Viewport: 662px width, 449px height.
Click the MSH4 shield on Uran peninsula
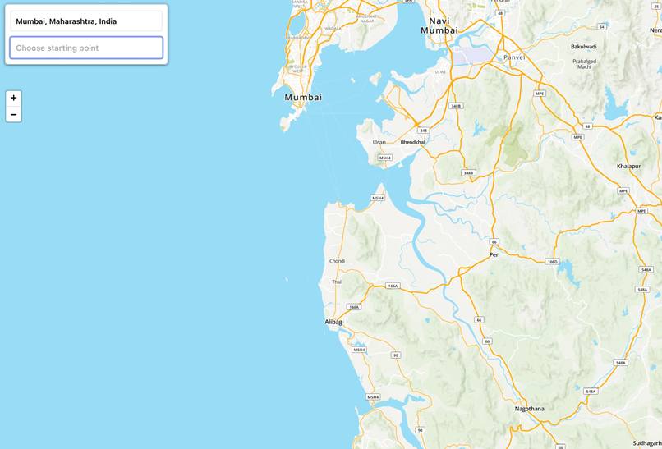[385, 158]
